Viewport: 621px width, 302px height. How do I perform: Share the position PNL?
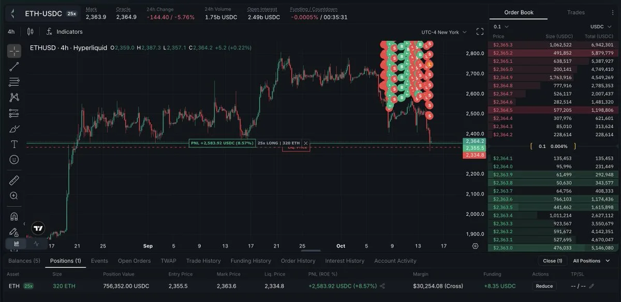pos(382,286)
